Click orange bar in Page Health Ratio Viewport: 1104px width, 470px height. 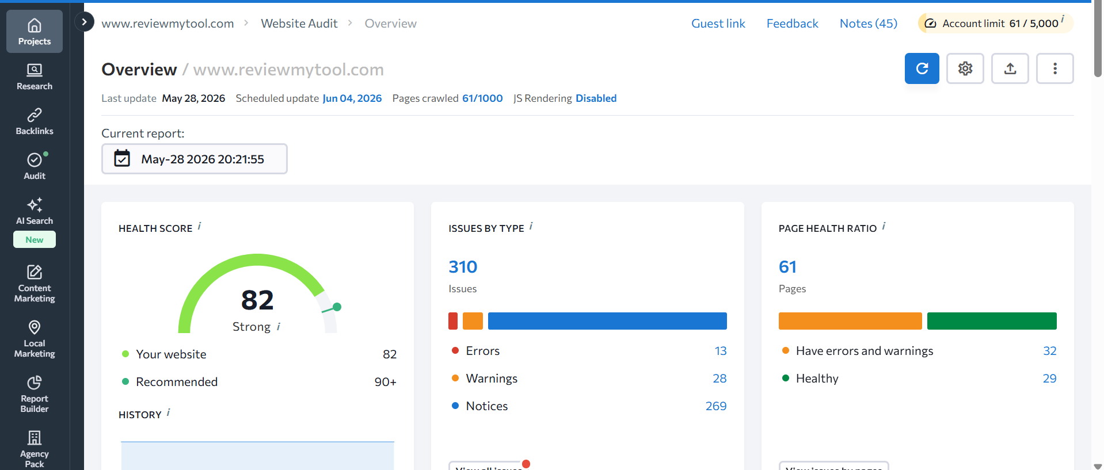(850, 321)
